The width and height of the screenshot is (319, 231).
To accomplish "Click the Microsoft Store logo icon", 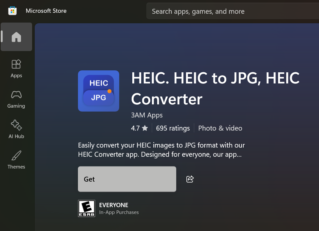I will pos(12,11).
